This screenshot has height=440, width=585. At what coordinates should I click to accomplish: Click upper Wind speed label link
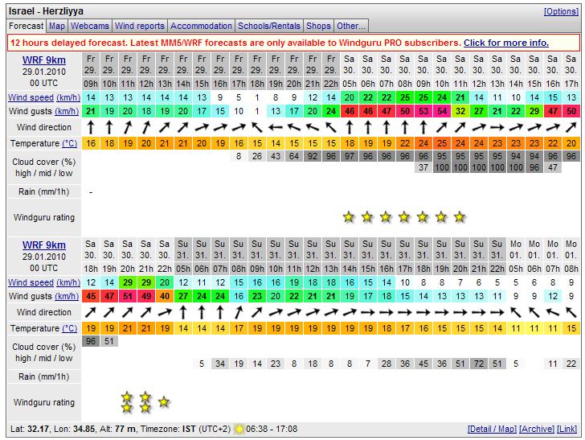pos(31,97)
